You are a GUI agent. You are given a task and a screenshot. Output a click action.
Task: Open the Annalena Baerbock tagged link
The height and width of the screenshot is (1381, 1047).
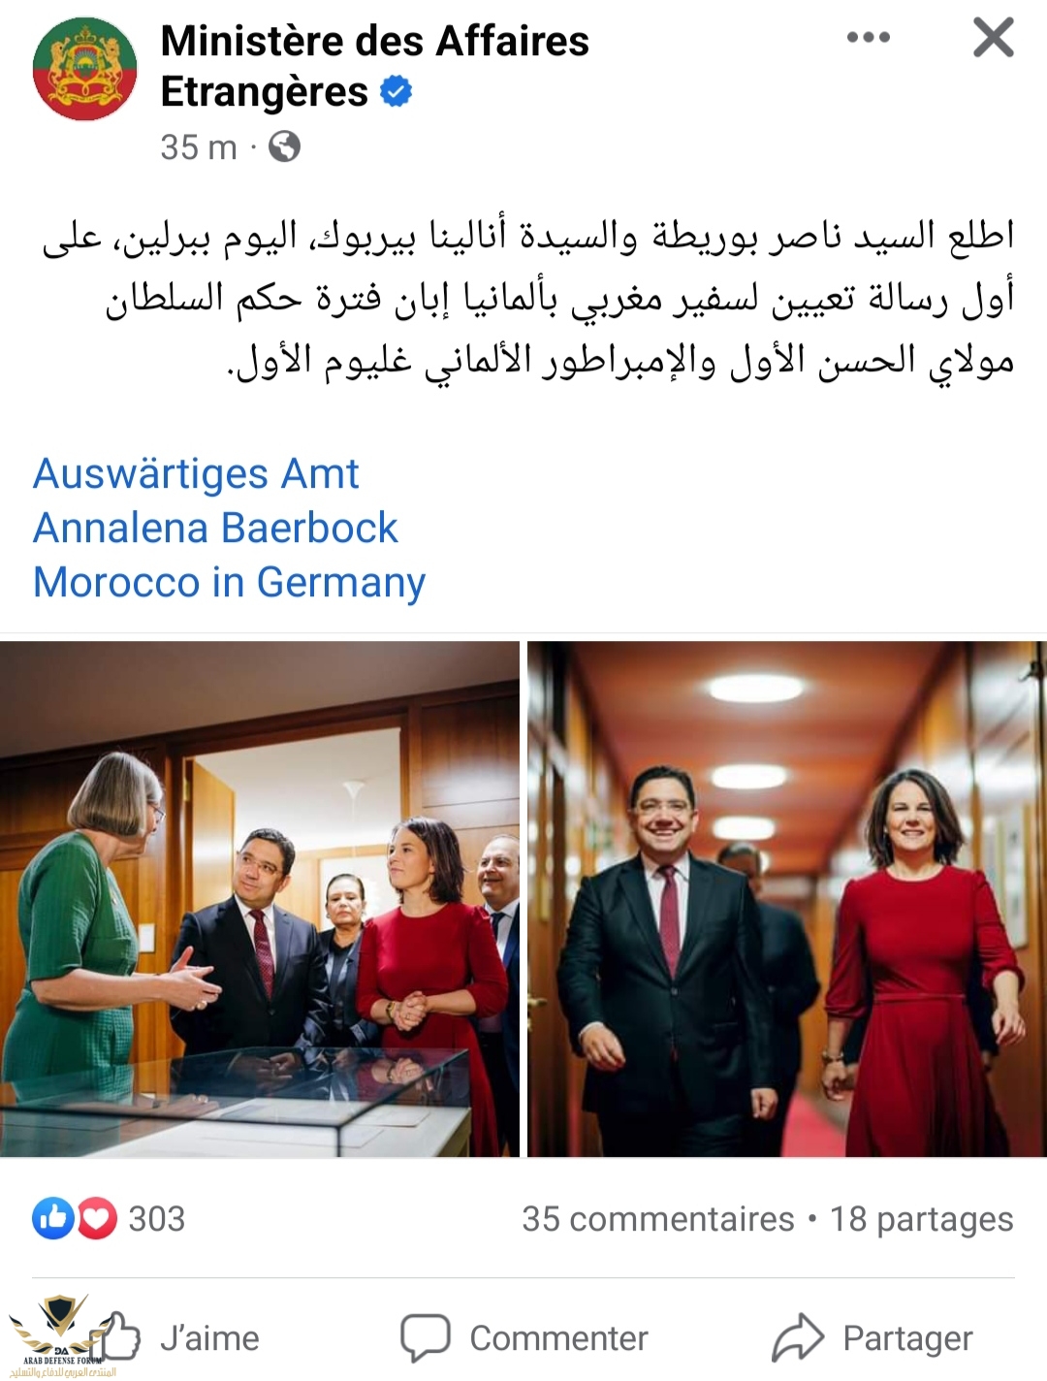(x=215, y=528)
